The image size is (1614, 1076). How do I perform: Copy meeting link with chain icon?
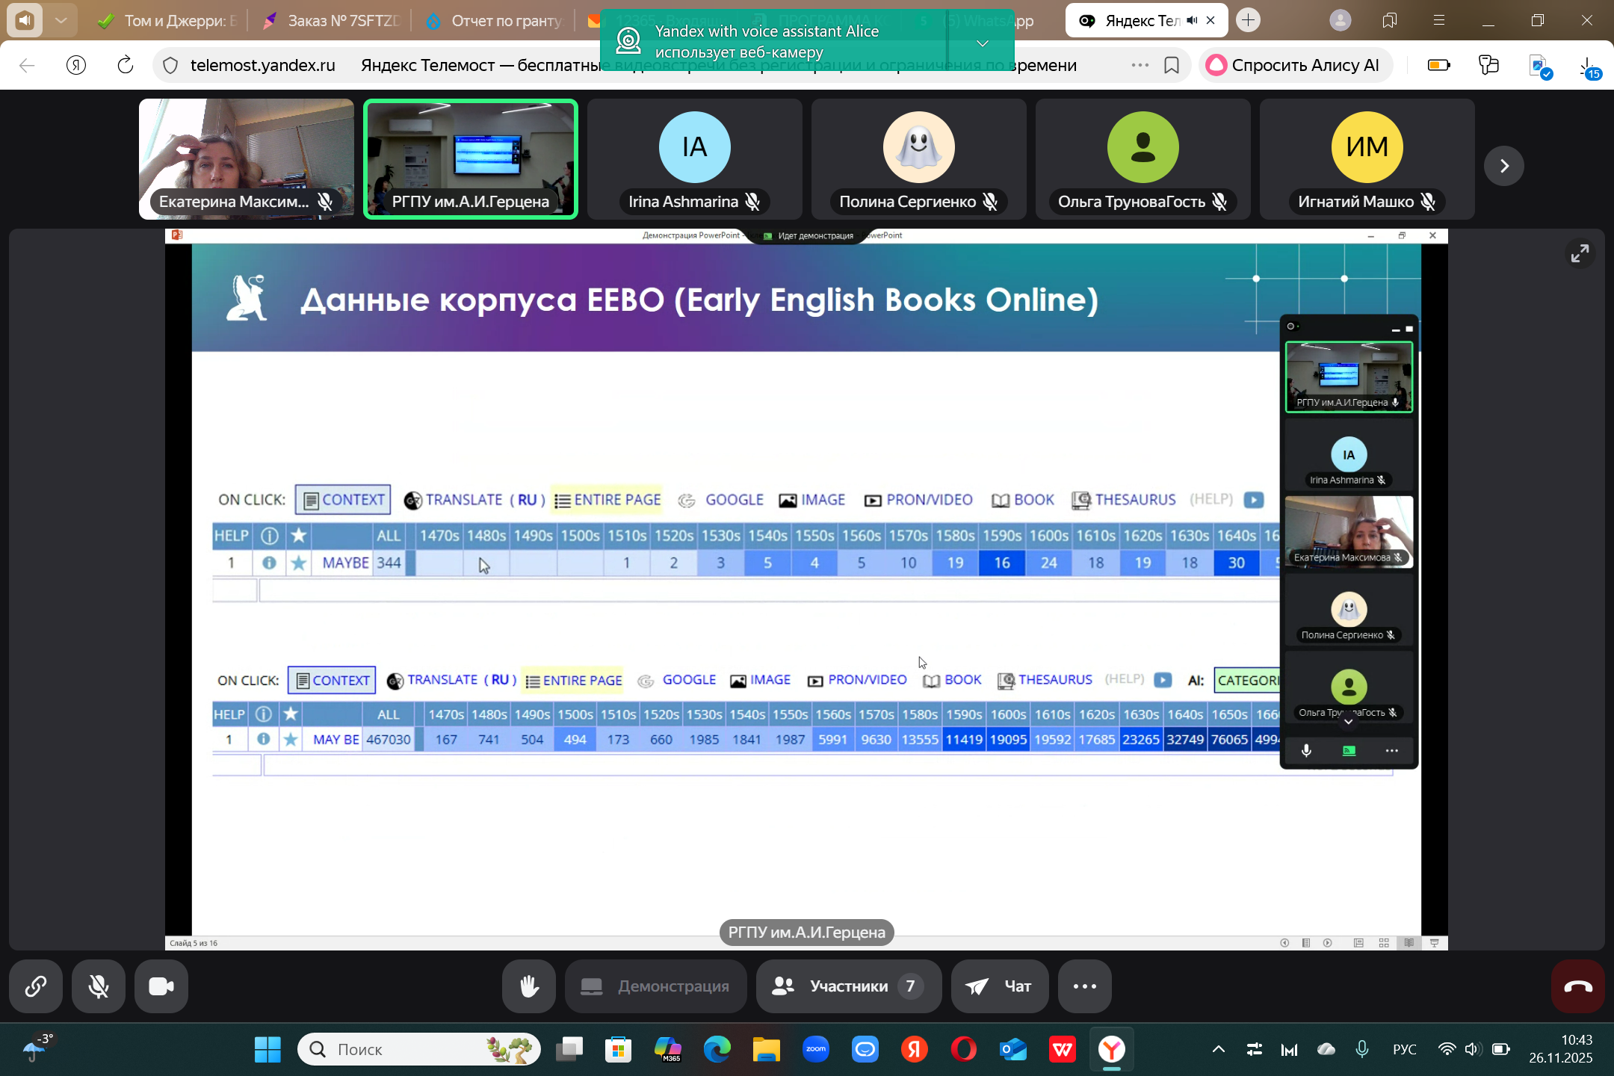pyautogui.click(x=36, y=986)
